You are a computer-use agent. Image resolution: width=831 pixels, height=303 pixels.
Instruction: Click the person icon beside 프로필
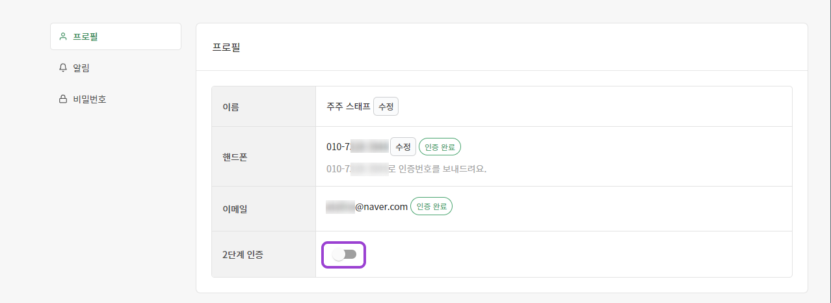coord(63,36)
